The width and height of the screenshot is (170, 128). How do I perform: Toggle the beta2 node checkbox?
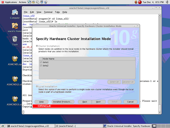click(41, 66)
